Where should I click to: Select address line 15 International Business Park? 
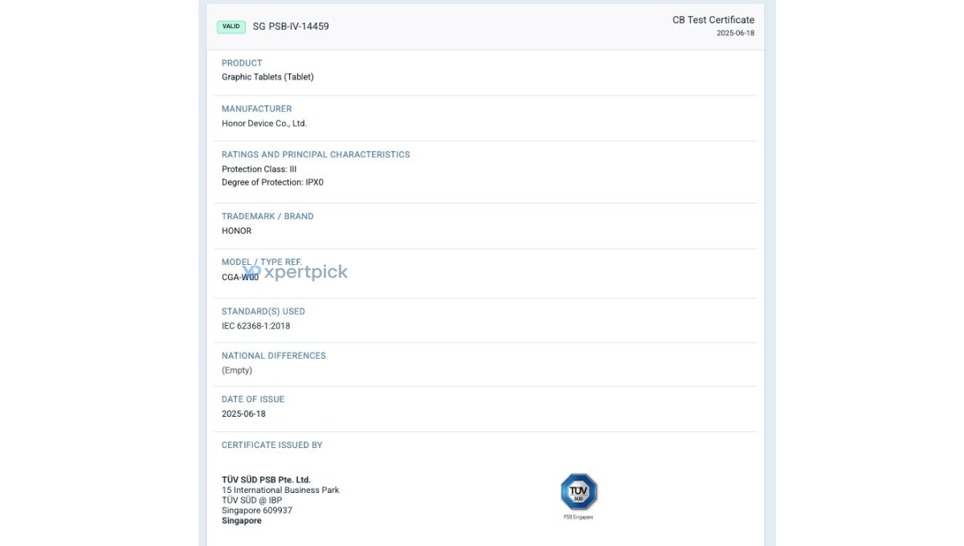click(280, 490)
